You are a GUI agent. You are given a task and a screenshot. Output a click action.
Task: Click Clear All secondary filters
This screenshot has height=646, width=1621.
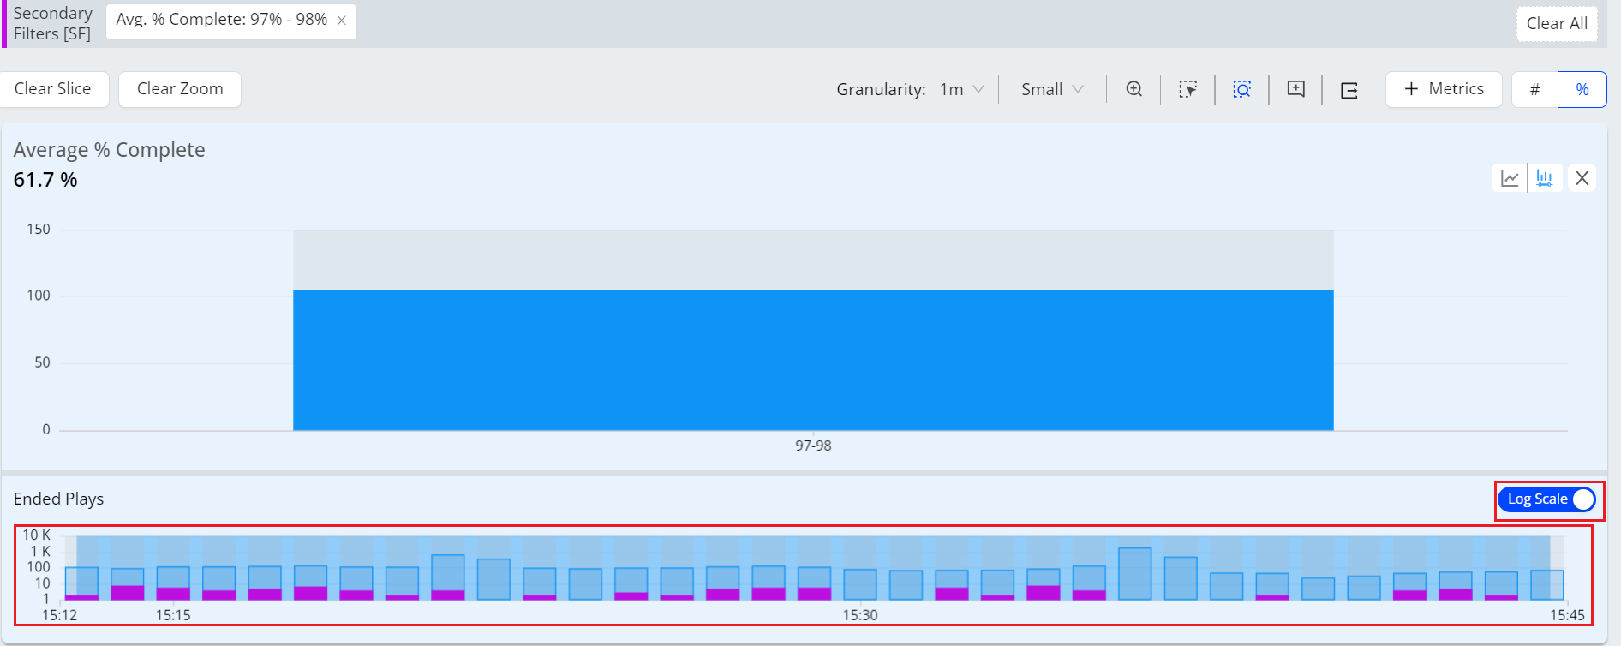1556,24
